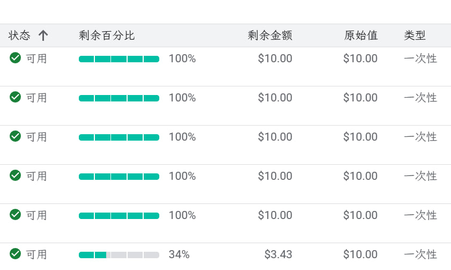Screen dimensions: 451x270
Task: Click 一次性 type in the last row
Action: click(x=420, y=254)
